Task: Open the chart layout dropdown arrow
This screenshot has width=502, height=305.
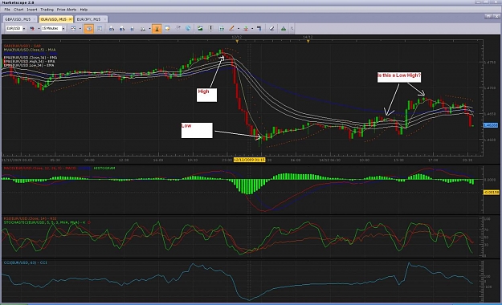Action: tap(80, 28)
